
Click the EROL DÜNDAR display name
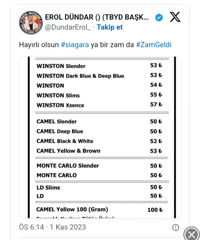pos(97,17)
